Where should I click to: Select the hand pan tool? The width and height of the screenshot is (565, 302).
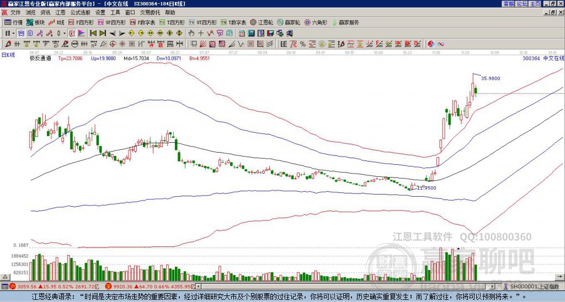click(x=191, y=34)
